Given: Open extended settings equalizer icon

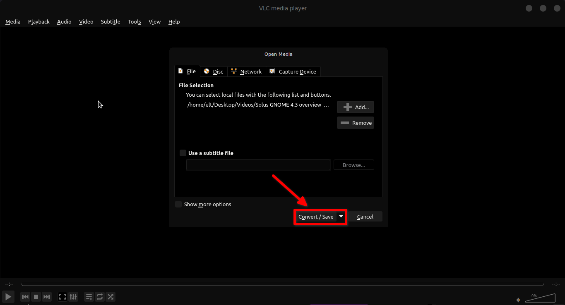Looking at the screenshot, I should (x=73, y=297).
